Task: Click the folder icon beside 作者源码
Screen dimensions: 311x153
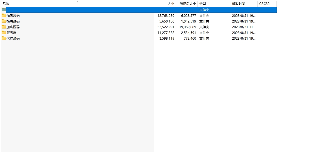Action: 4,15
